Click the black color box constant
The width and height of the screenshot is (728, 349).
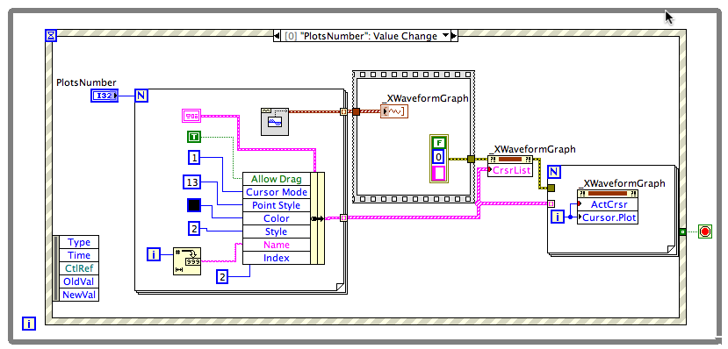pos(193,205)
